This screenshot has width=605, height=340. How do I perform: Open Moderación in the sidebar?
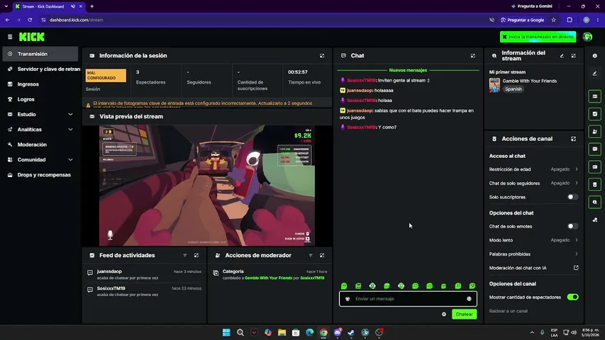pyautogui.click(x=40, y=144)
